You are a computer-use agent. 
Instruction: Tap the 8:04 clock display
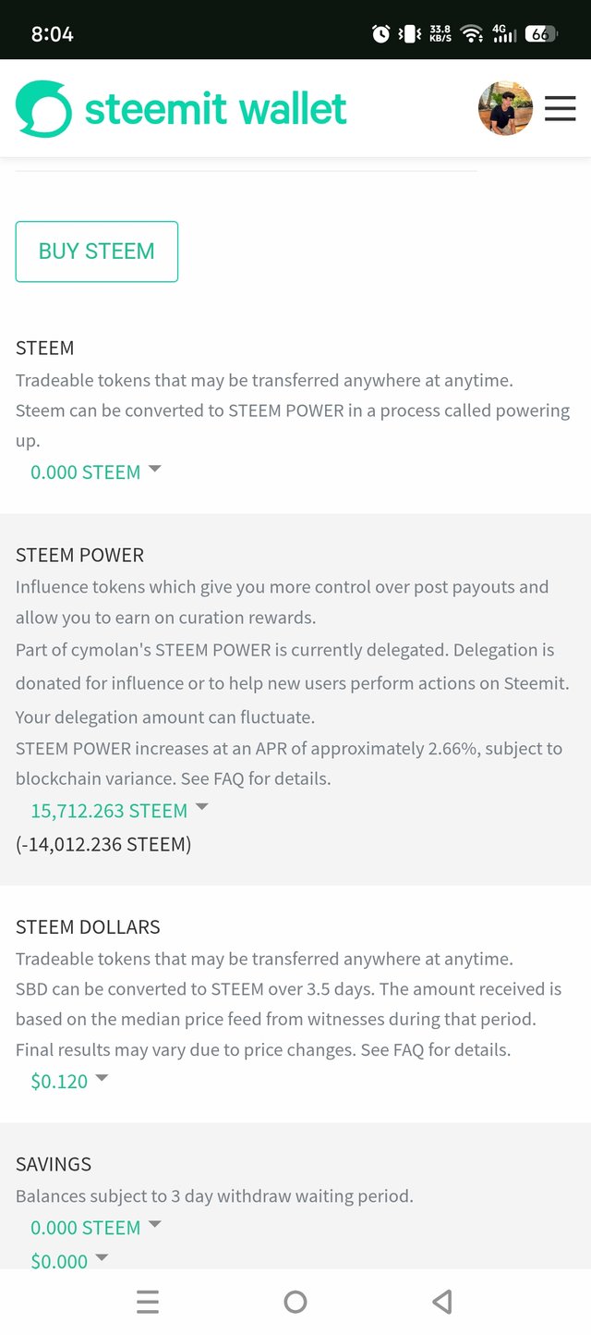pyautogui.click(x=52, y=34)
